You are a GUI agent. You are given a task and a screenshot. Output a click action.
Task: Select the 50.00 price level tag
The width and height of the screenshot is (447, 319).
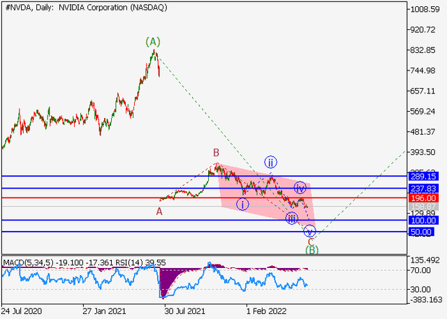(x=423, y=232)
